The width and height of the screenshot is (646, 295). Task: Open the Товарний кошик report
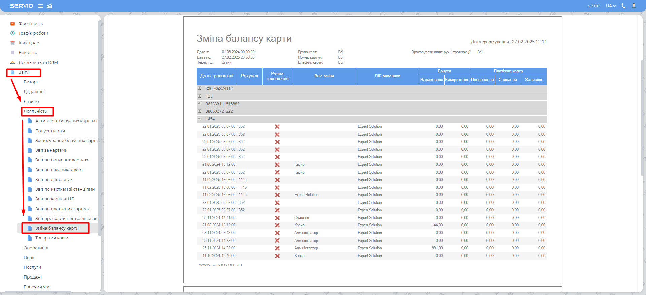tap(53, 238)
